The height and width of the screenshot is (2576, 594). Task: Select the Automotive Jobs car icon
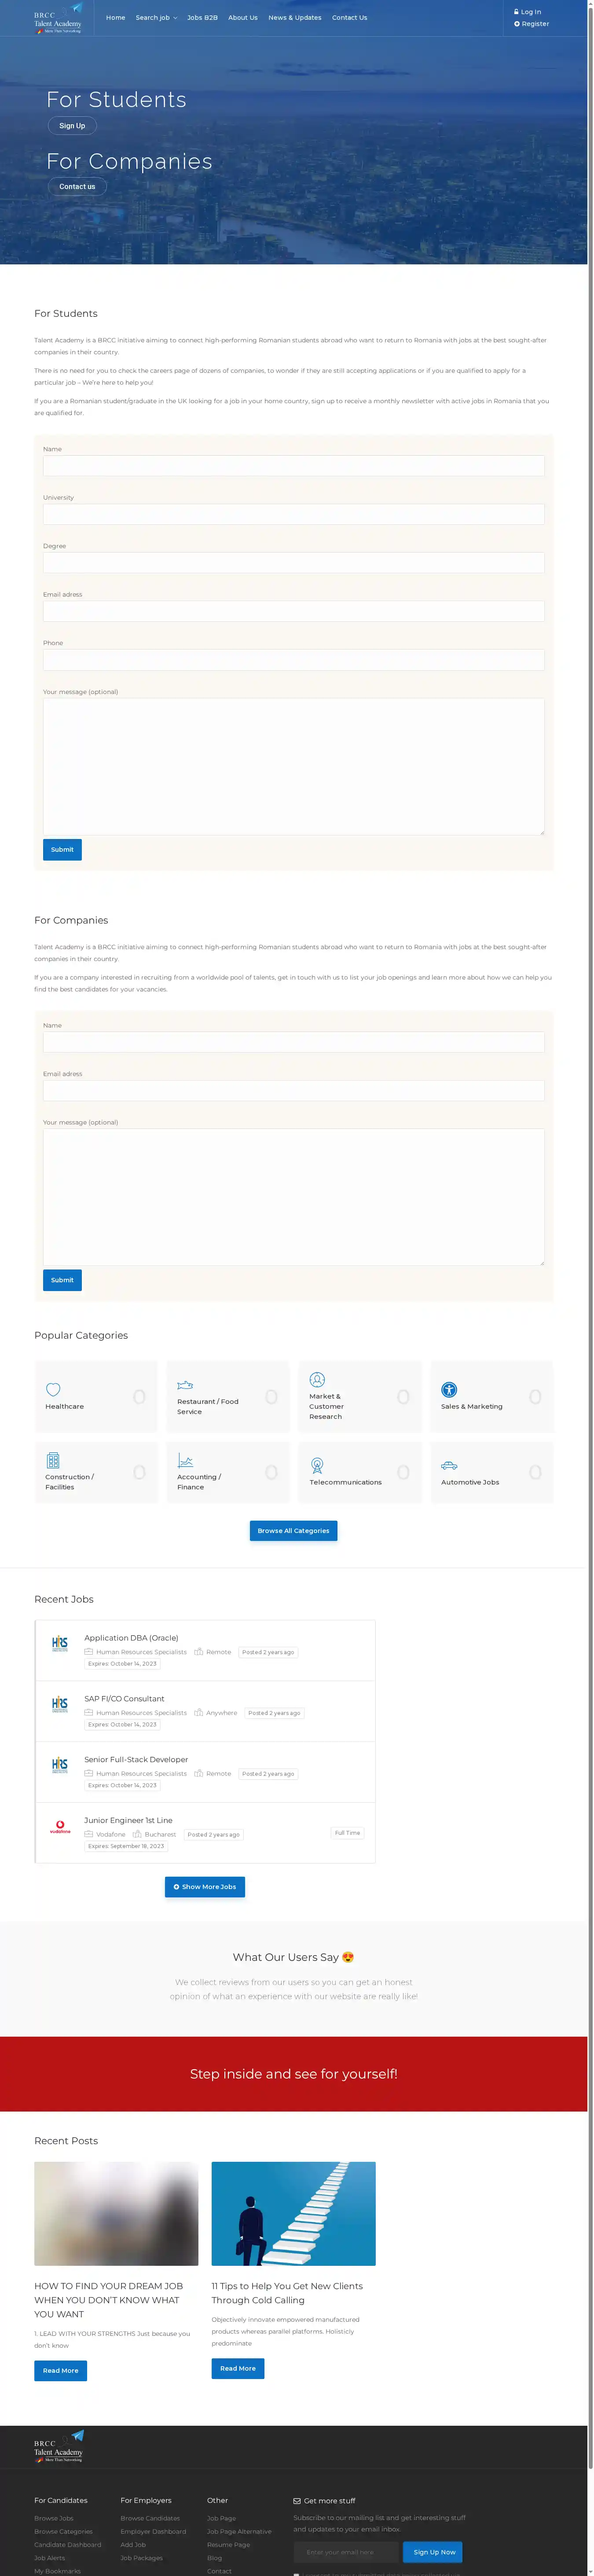point(449,1465)
